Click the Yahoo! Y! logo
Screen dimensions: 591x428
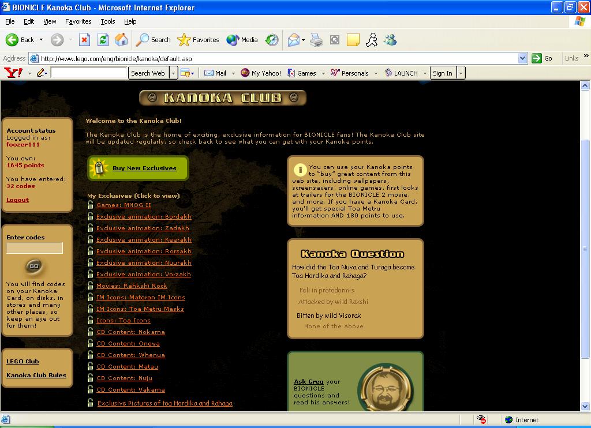click(14, 73)
